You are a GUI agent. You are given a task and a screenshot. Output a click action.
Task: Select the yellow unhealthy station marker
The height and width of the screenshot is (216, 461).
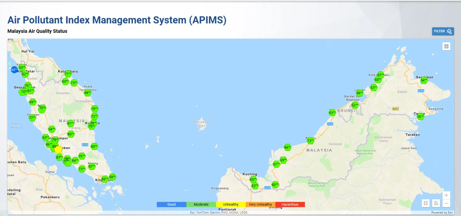click(x=58, y=149)
